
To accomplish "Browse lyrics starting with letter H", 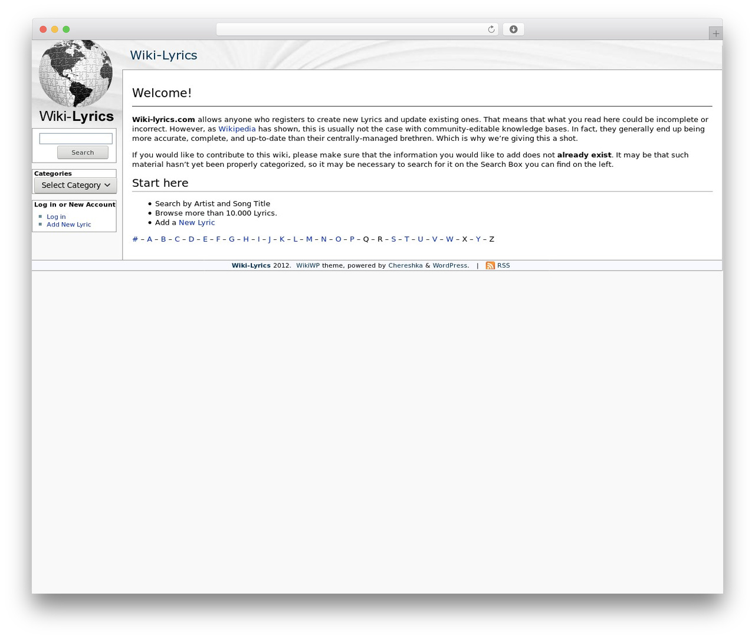I will 246,239.
